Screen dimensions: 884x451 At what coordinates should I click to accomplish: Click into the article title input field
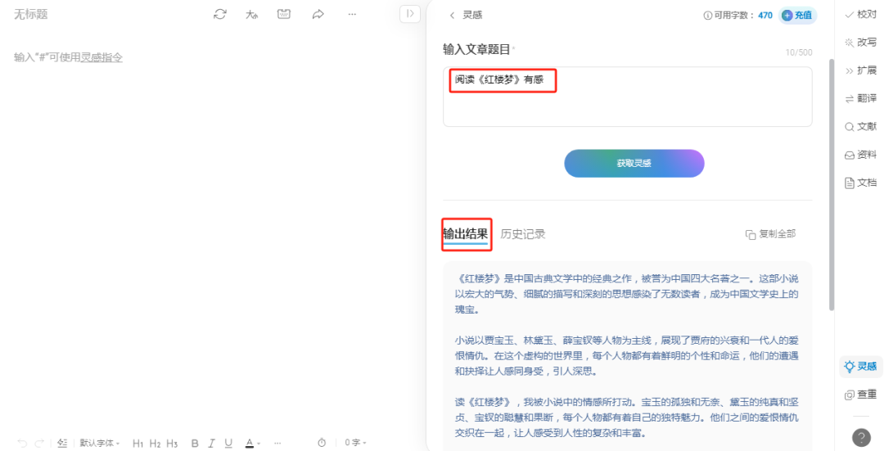(628, 97)
